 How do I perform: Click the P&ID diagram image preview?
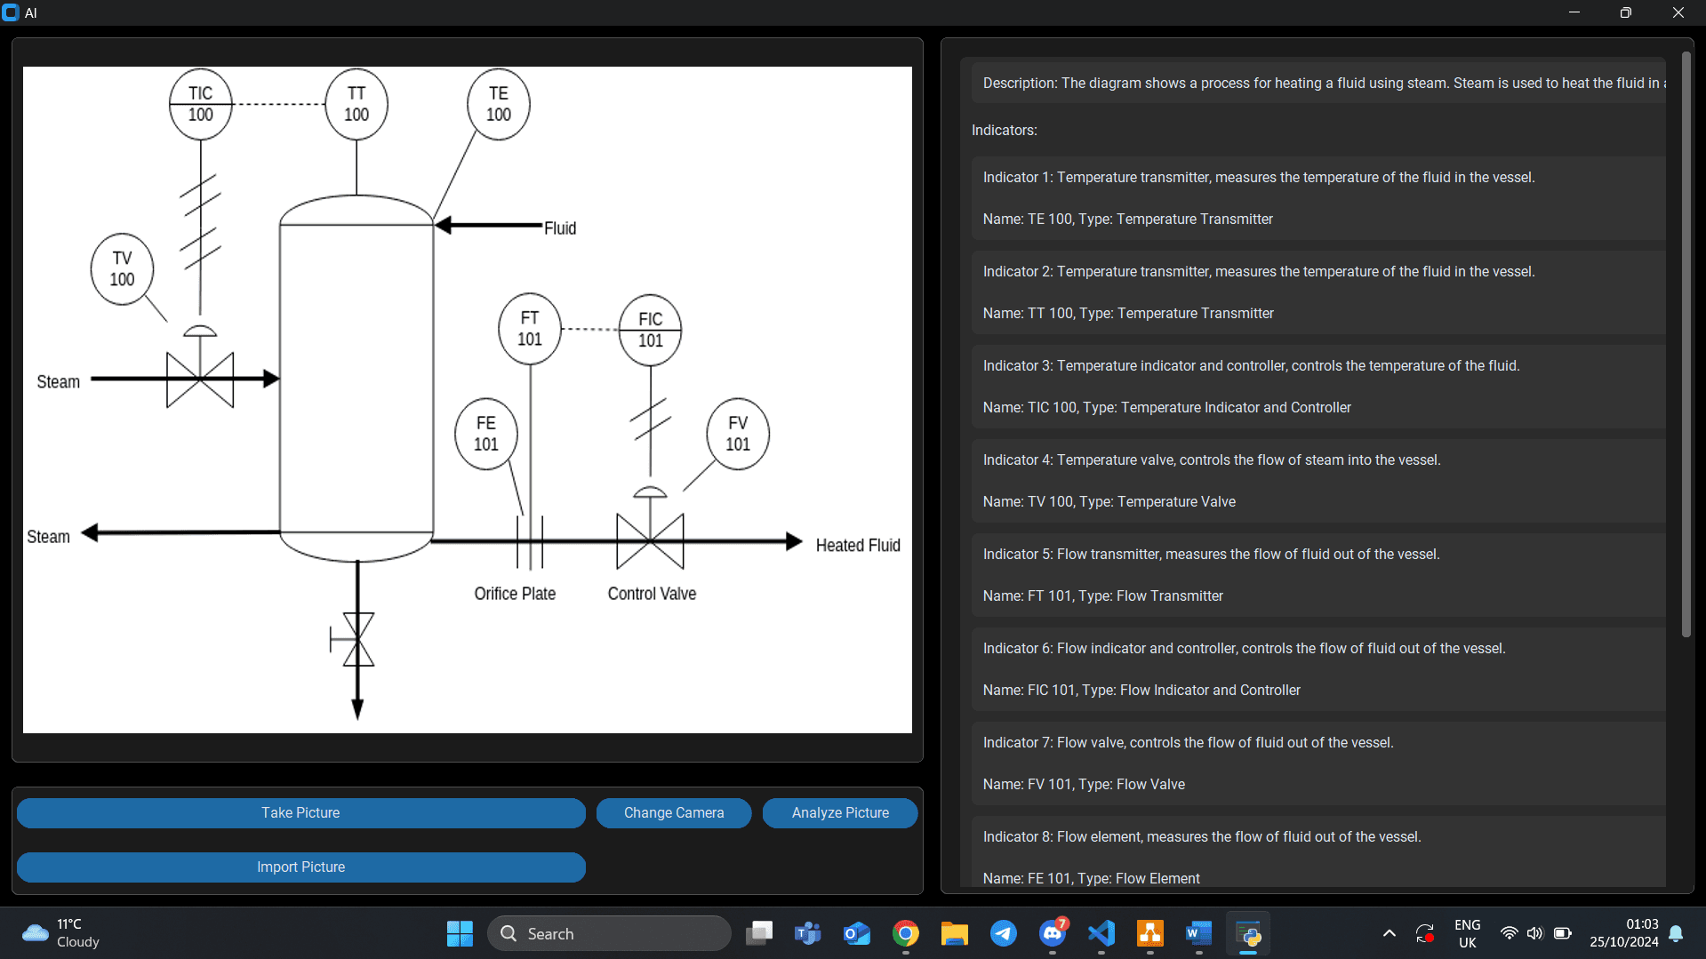click(468, 400)
